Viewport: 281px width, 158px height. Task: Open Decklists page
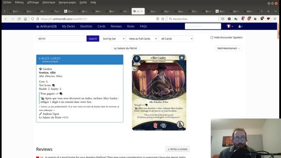[86, 26]
